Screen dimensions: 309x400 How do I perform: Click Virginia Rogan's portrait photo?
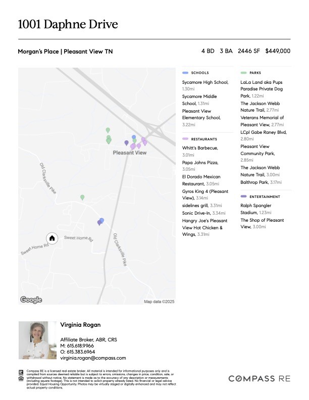tap(37, 340)
